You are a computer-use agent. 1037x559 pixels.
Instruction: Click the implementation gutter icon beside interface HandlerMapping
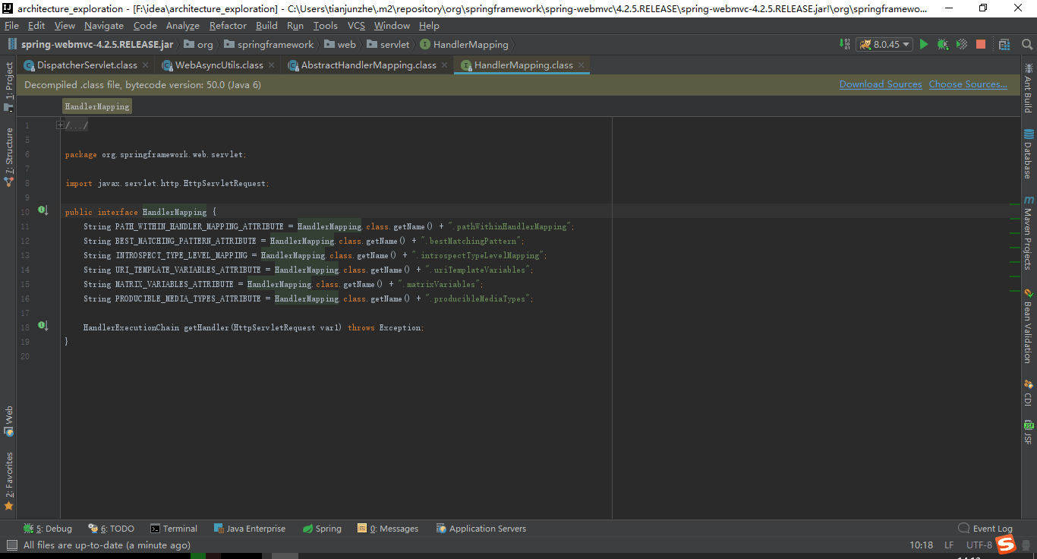[x=43, y=212]
